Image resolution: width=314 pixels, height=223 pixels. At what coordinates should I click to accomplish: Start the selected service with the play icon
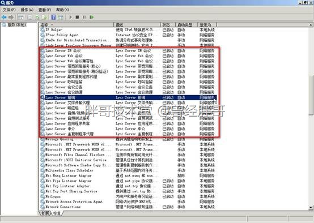pyautogui.click(x=70, y=18)
